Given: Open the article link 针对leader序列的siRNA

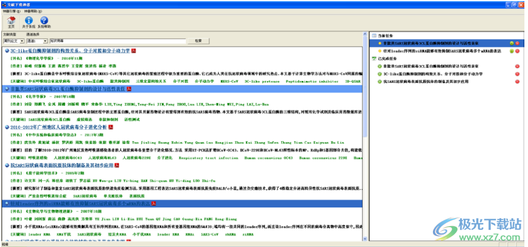Looking at the screenshot, I should click(80, 203).
